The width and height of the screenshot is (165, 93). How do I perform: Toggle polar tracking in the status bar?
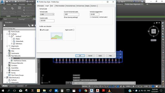[100, 86]
